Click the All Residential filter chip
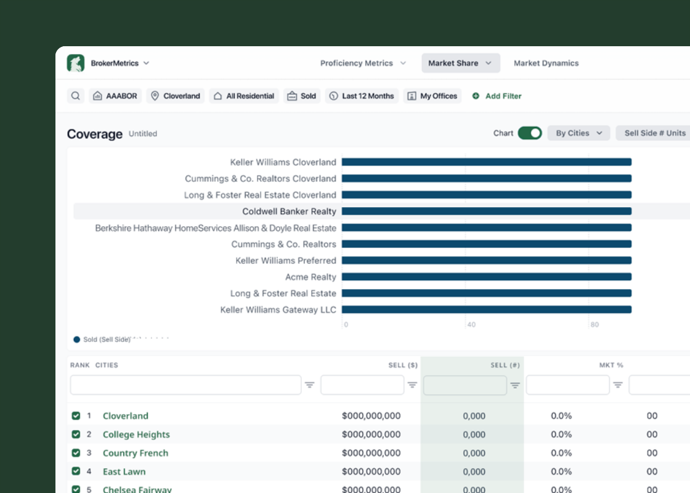The width and height of the screenshot is (690, 493). point(244,96)
